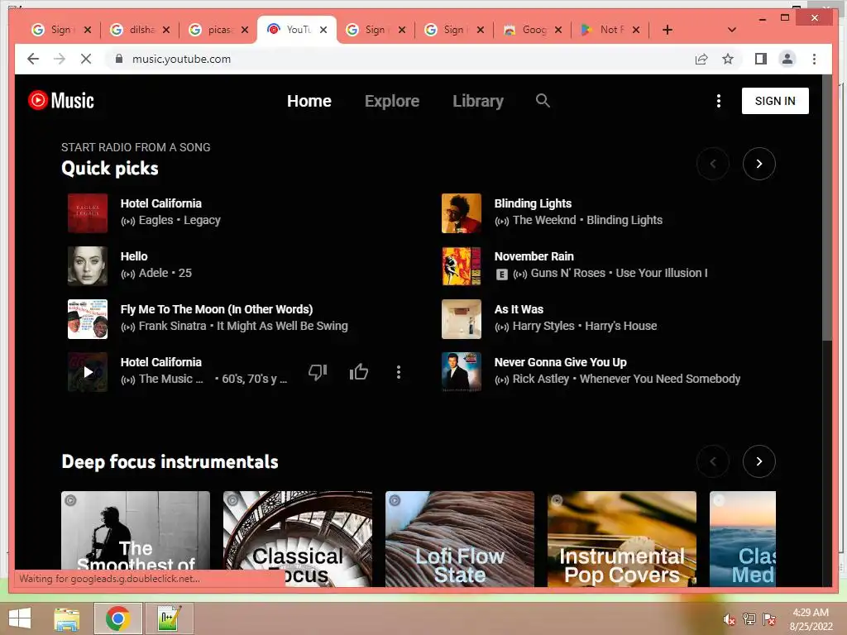
Task: Open more options for Hotel California row
Action: pyautogui.click(x=399, y=371)
